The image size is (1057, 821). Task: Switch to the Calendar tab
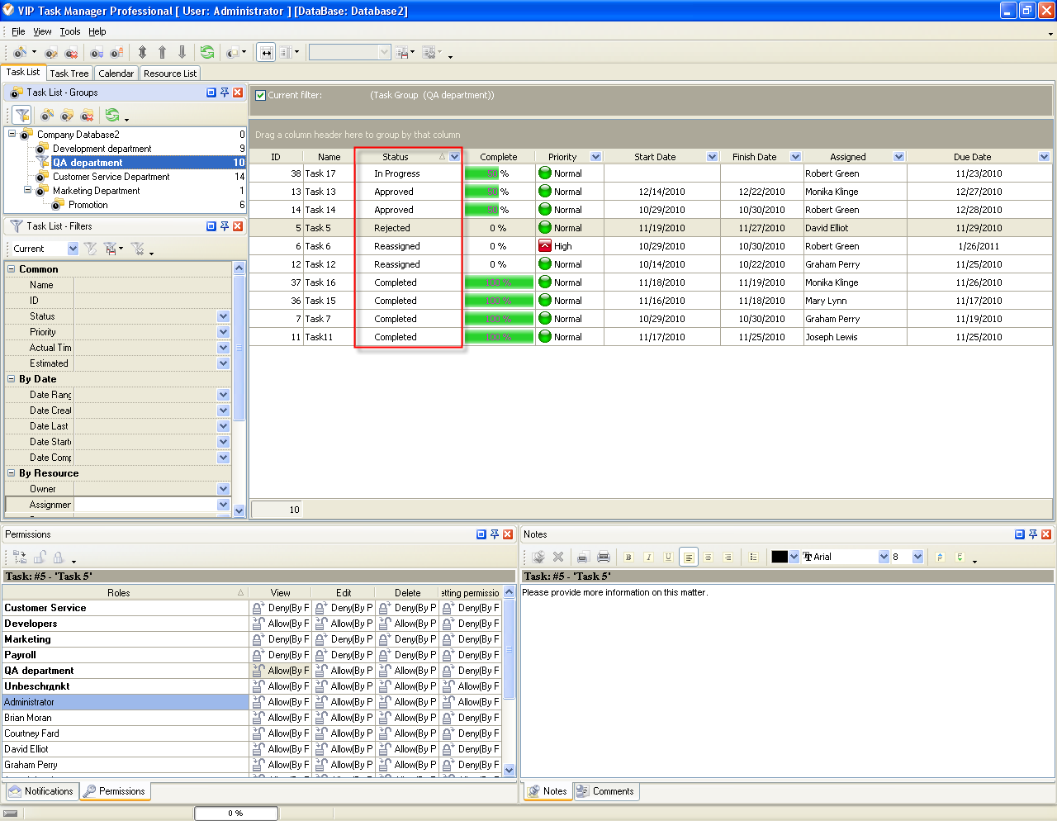[x=116, y=74]
